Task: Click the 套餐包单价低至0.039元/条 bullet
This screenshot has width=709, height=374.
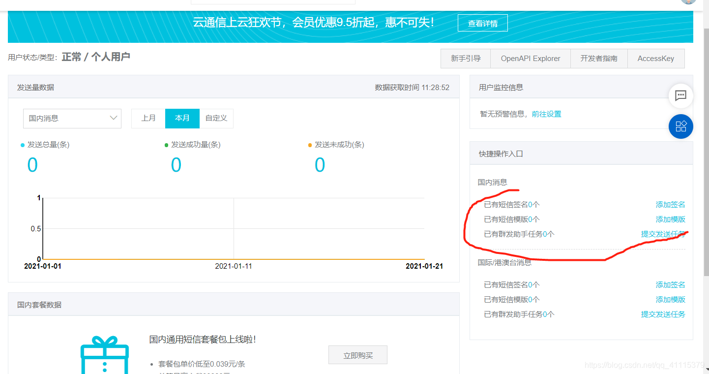Action: (x=202, y=364)
